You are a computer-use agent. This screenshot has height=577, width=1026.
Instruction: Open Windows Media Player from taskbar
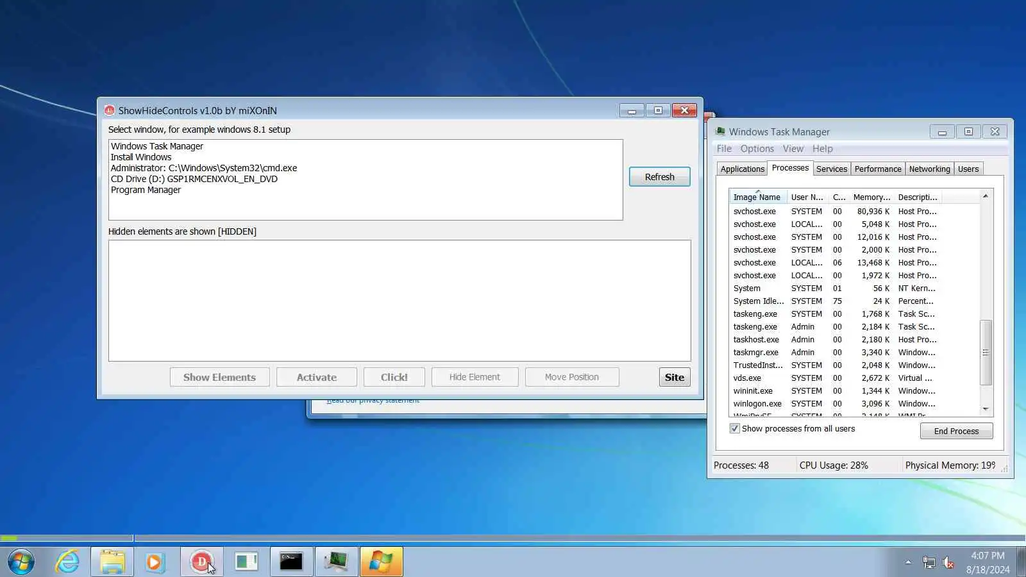pos(154,562)
